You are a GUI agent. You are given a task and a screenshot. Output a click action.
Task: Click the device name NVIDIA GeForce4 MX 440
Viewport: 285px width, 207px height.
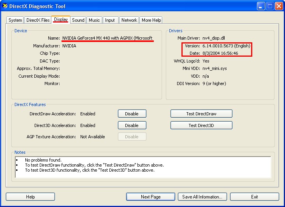click(x=107, y=38)
